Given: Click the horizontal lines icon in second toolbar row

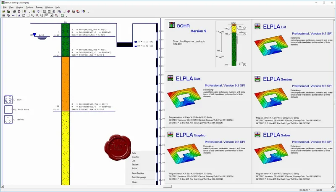Looking at the screenshot, I should tap(4, 16).
